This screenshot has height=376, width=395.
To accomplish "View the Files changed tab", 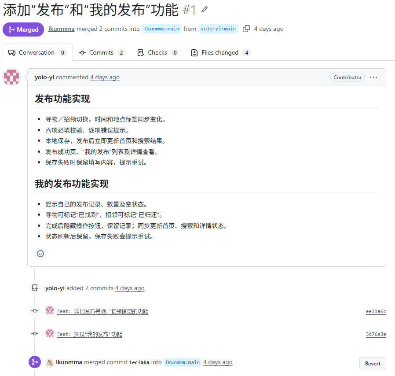I will click(x=221, y=52).
